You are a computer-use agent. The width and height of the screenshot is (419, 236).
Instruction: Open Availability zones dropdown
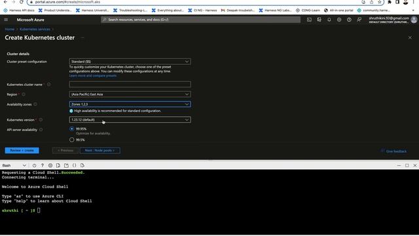130,104
